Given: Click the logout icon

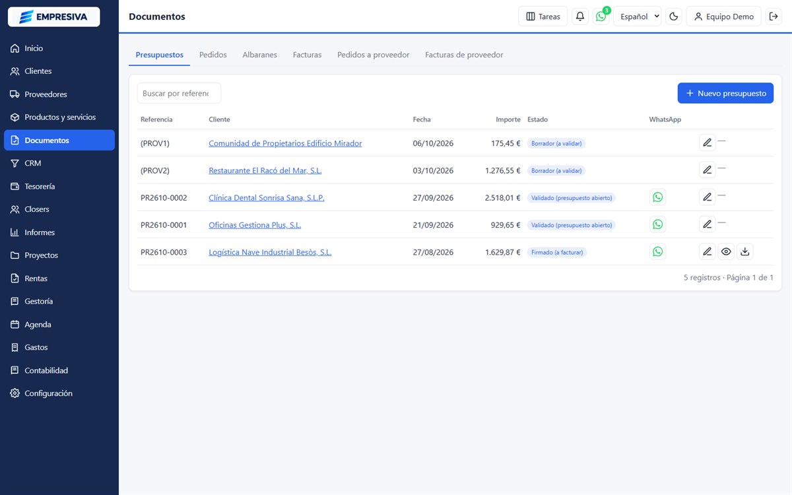Looking at the screenshot, I should (x=775, y=16).
